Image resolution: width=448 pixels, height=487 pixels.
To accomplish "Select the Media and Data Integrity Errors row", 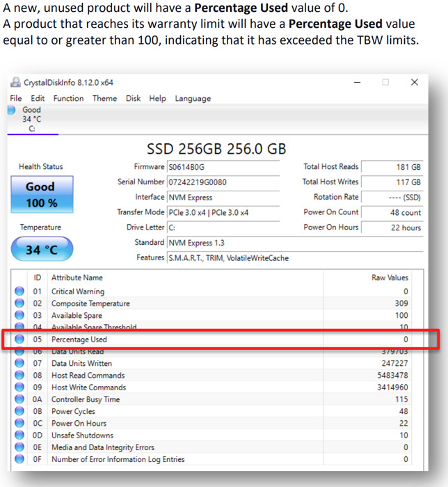I will [x=212, y=447].
